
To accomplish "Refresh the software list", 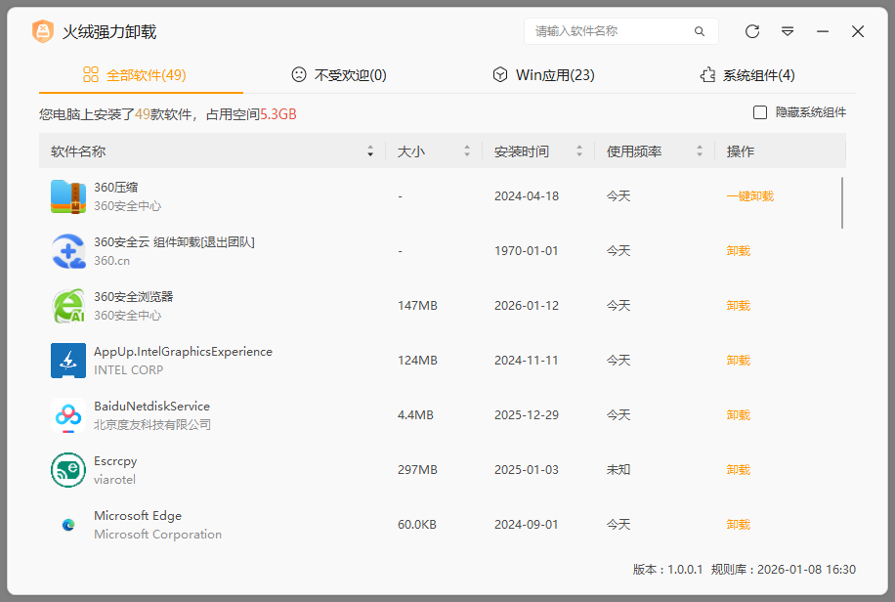I will click(x=752, y=31).
